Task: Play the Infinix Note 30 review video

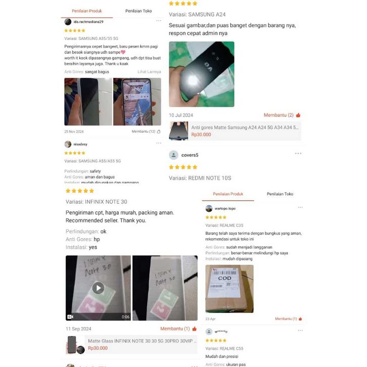Action: click(x=98, y=288)
